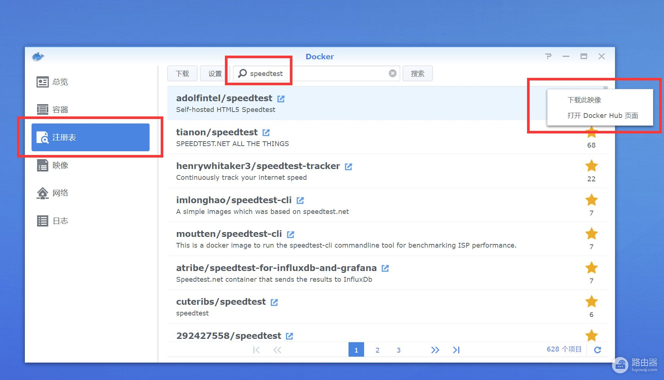The height and width of the screenshot is (380, 664).
Task: Open external link icon beside imlonghao/speedtest-cli
Action: [300, 201]
